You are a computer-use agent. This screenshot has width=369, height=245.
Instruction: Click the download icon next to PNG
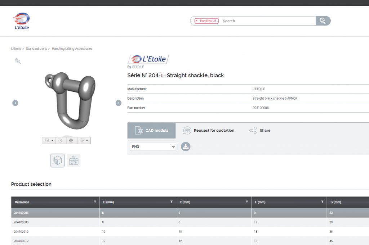(186, 146)
